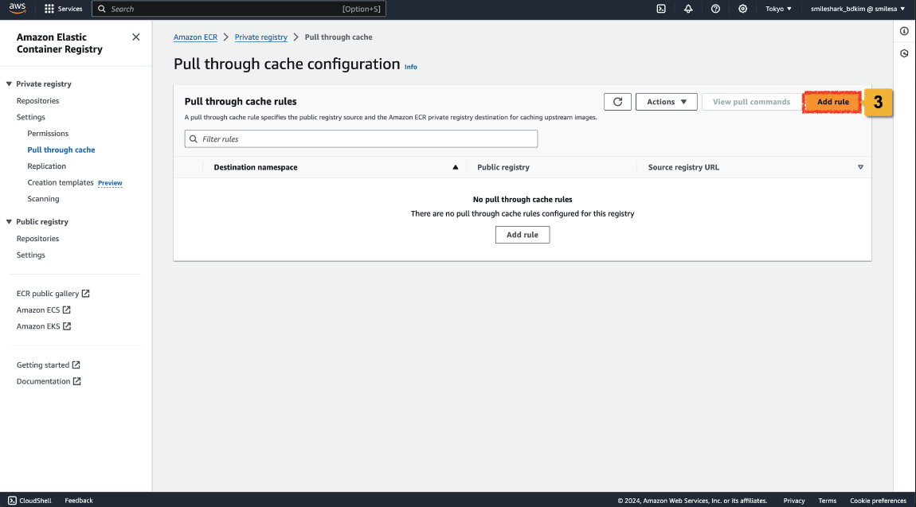916x507 pixels.
Task: Open the settings gear icon
Action: (742, 9)
